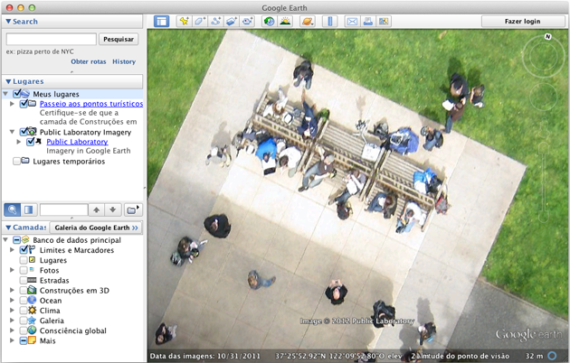570x363 pixels.
Task: Click the Pesquisar search button
Action: click(x=119, y=39)
